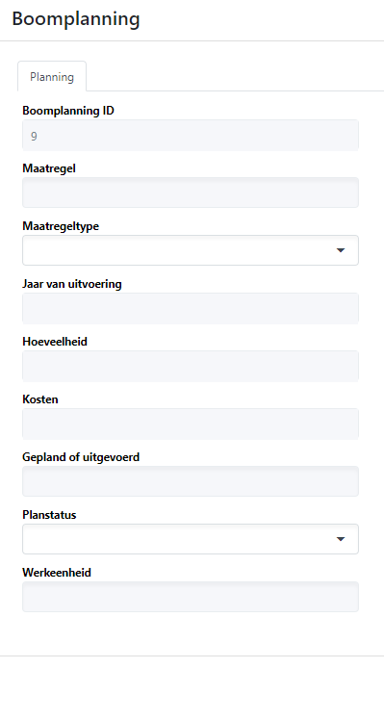The width and height of the screenshot is (384, 720).
Task: Click the Boomplanning page heading
Action: click(x=76, y=19)
